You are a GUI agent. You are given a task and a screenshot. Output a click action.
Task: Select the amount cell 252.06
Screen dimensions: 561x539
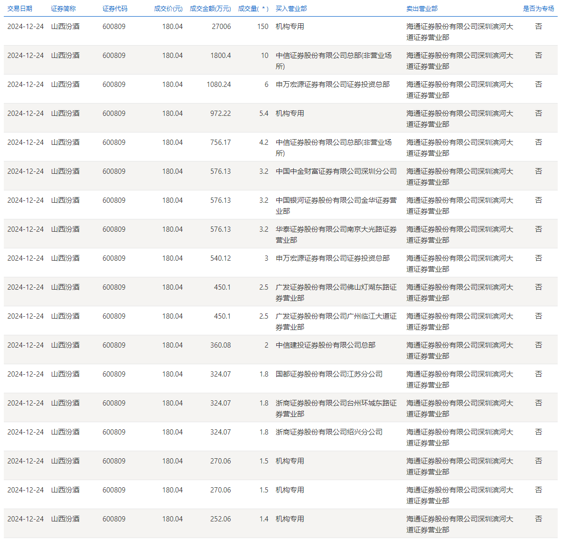[220, 519]
